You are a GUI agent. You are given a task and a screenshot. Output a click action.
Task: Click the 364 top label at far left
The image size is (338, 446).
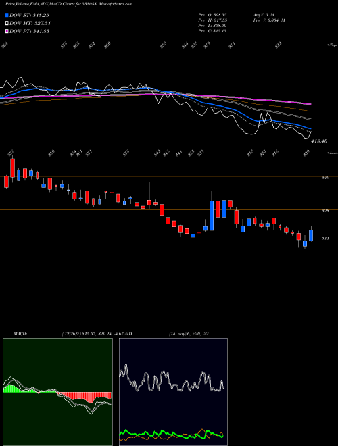coord(5,45)
